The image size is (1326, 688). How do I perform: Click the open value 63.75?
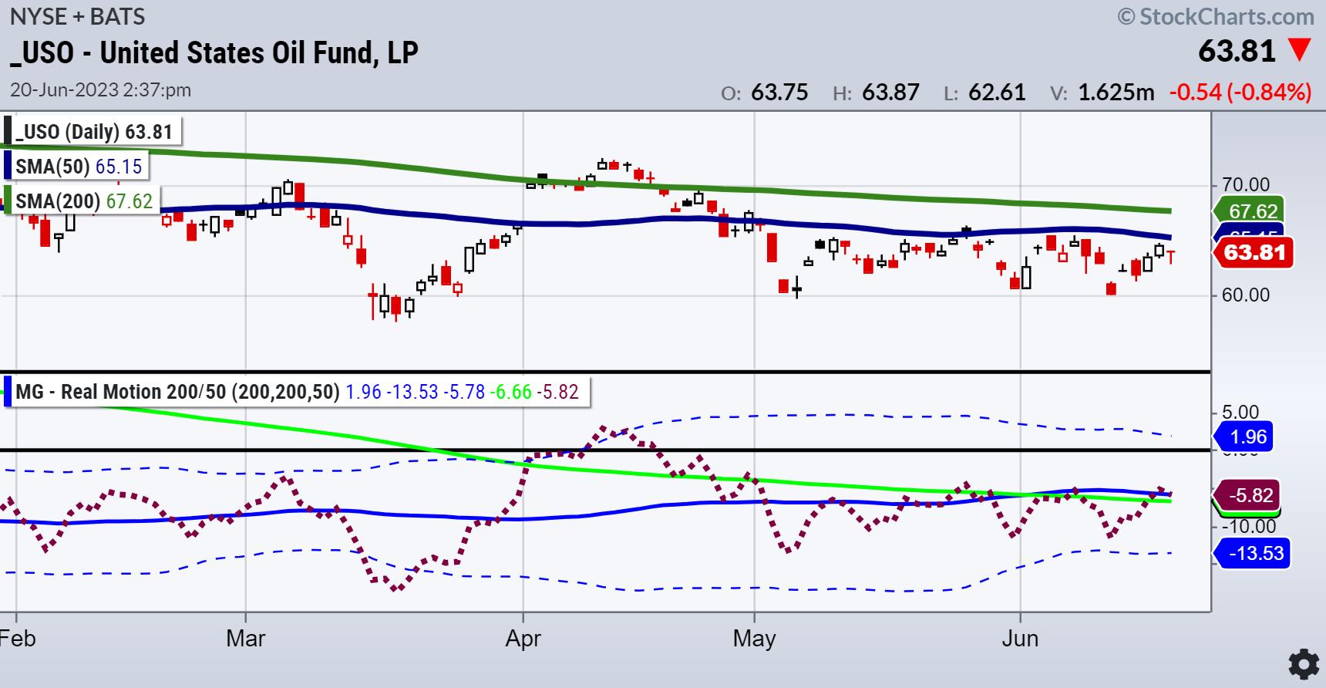(x=779, y=93)
